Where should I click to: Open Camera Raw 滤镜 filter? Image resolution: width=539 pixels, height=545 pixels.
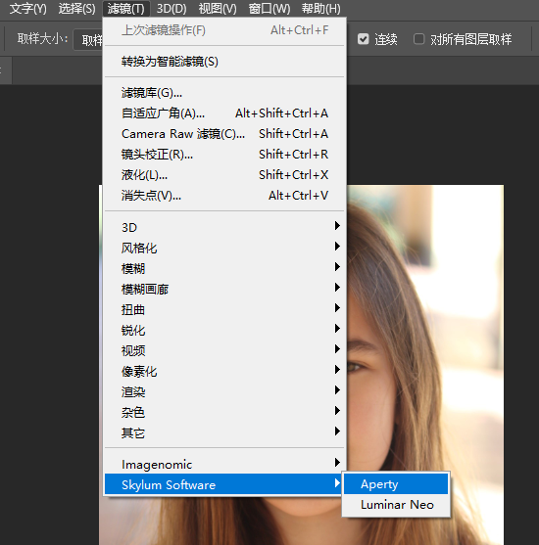pos(224,134)
